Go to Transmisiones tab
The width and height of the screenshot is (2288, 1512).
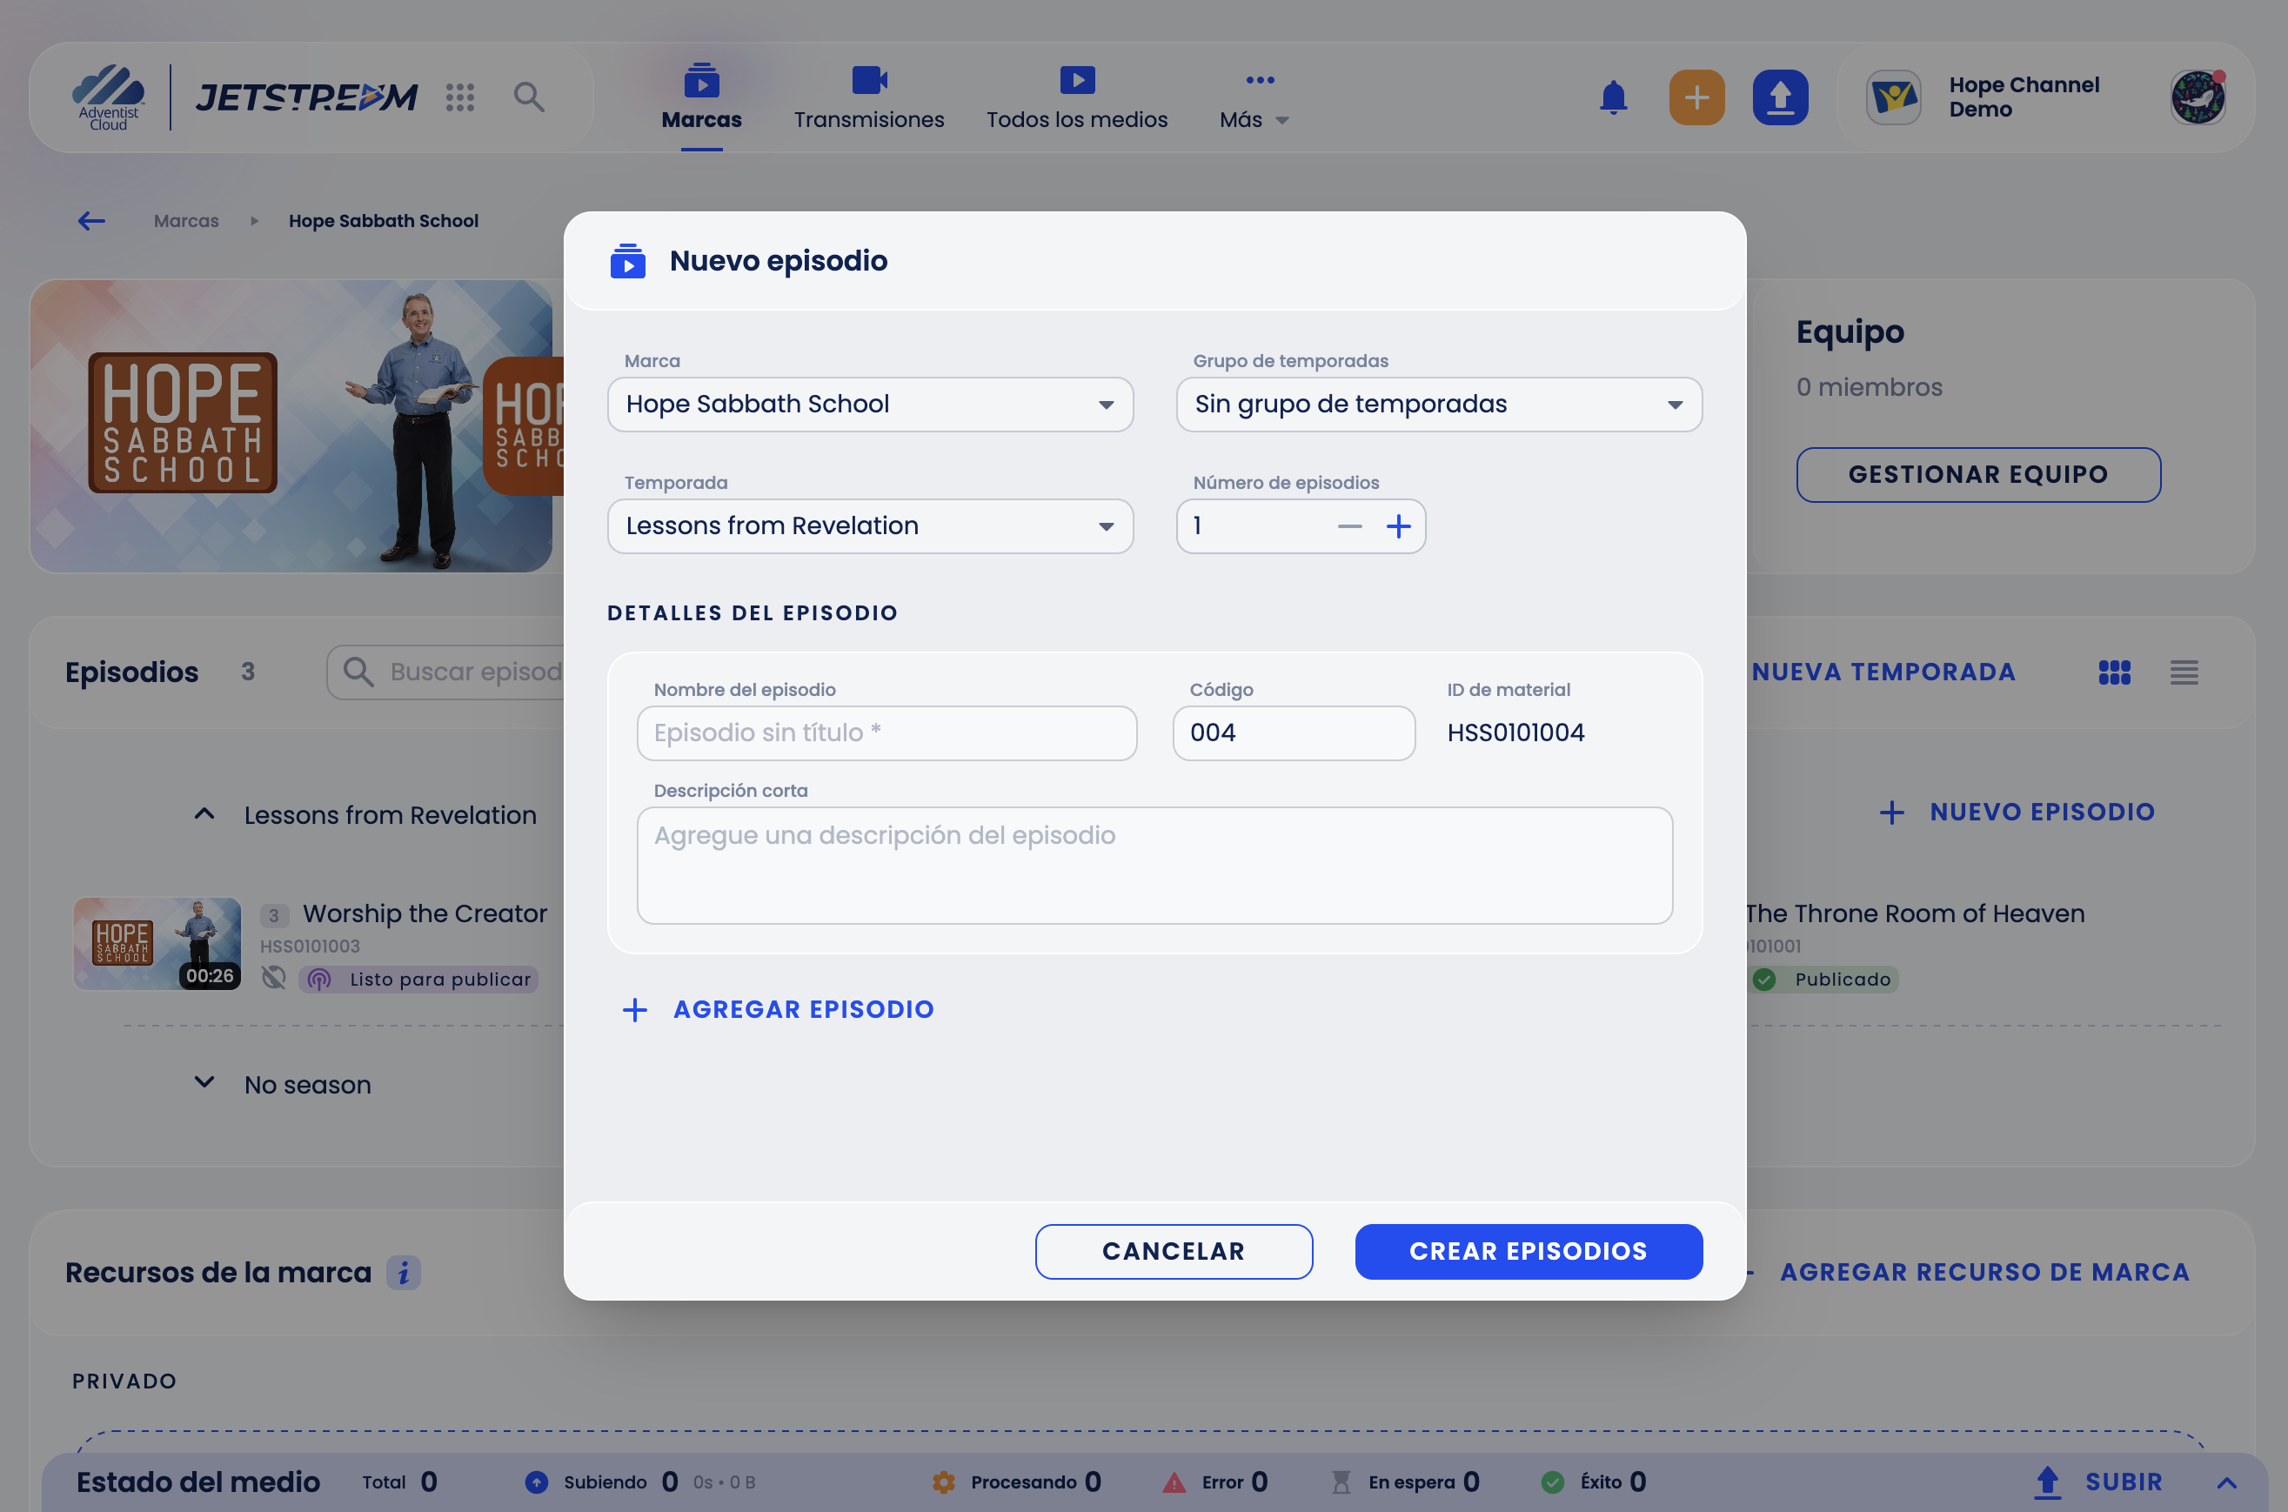point(869,99)
